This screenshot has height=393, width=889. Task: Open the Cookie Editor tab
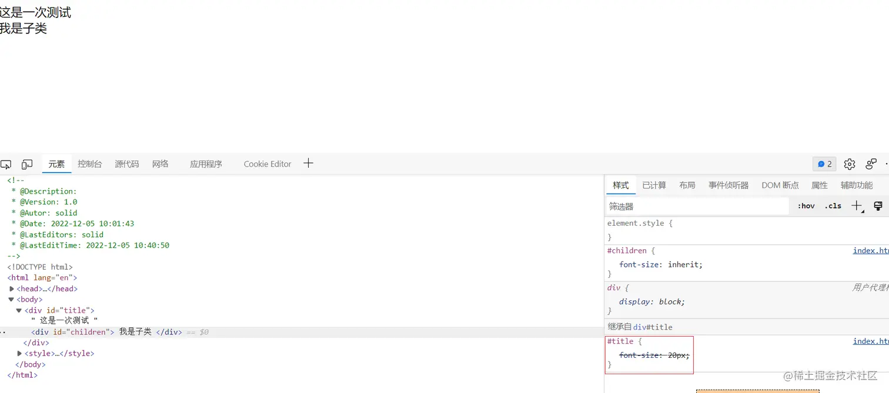tap(268, 164)
